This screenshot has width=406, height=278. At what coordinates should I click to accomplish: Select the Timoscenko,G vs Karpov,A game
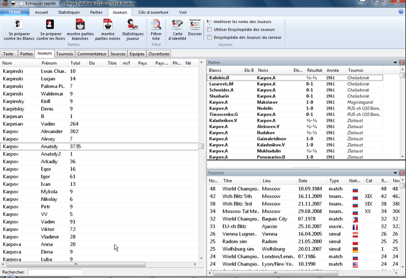[295, 114]
